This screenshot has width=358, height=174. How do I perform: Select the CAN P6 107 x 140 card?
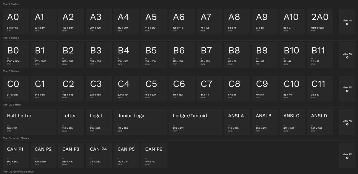pos(154,155)
